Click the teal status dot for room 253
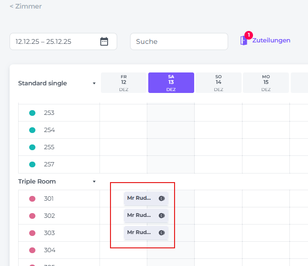 pyautogui.click(x=33, y=113)
